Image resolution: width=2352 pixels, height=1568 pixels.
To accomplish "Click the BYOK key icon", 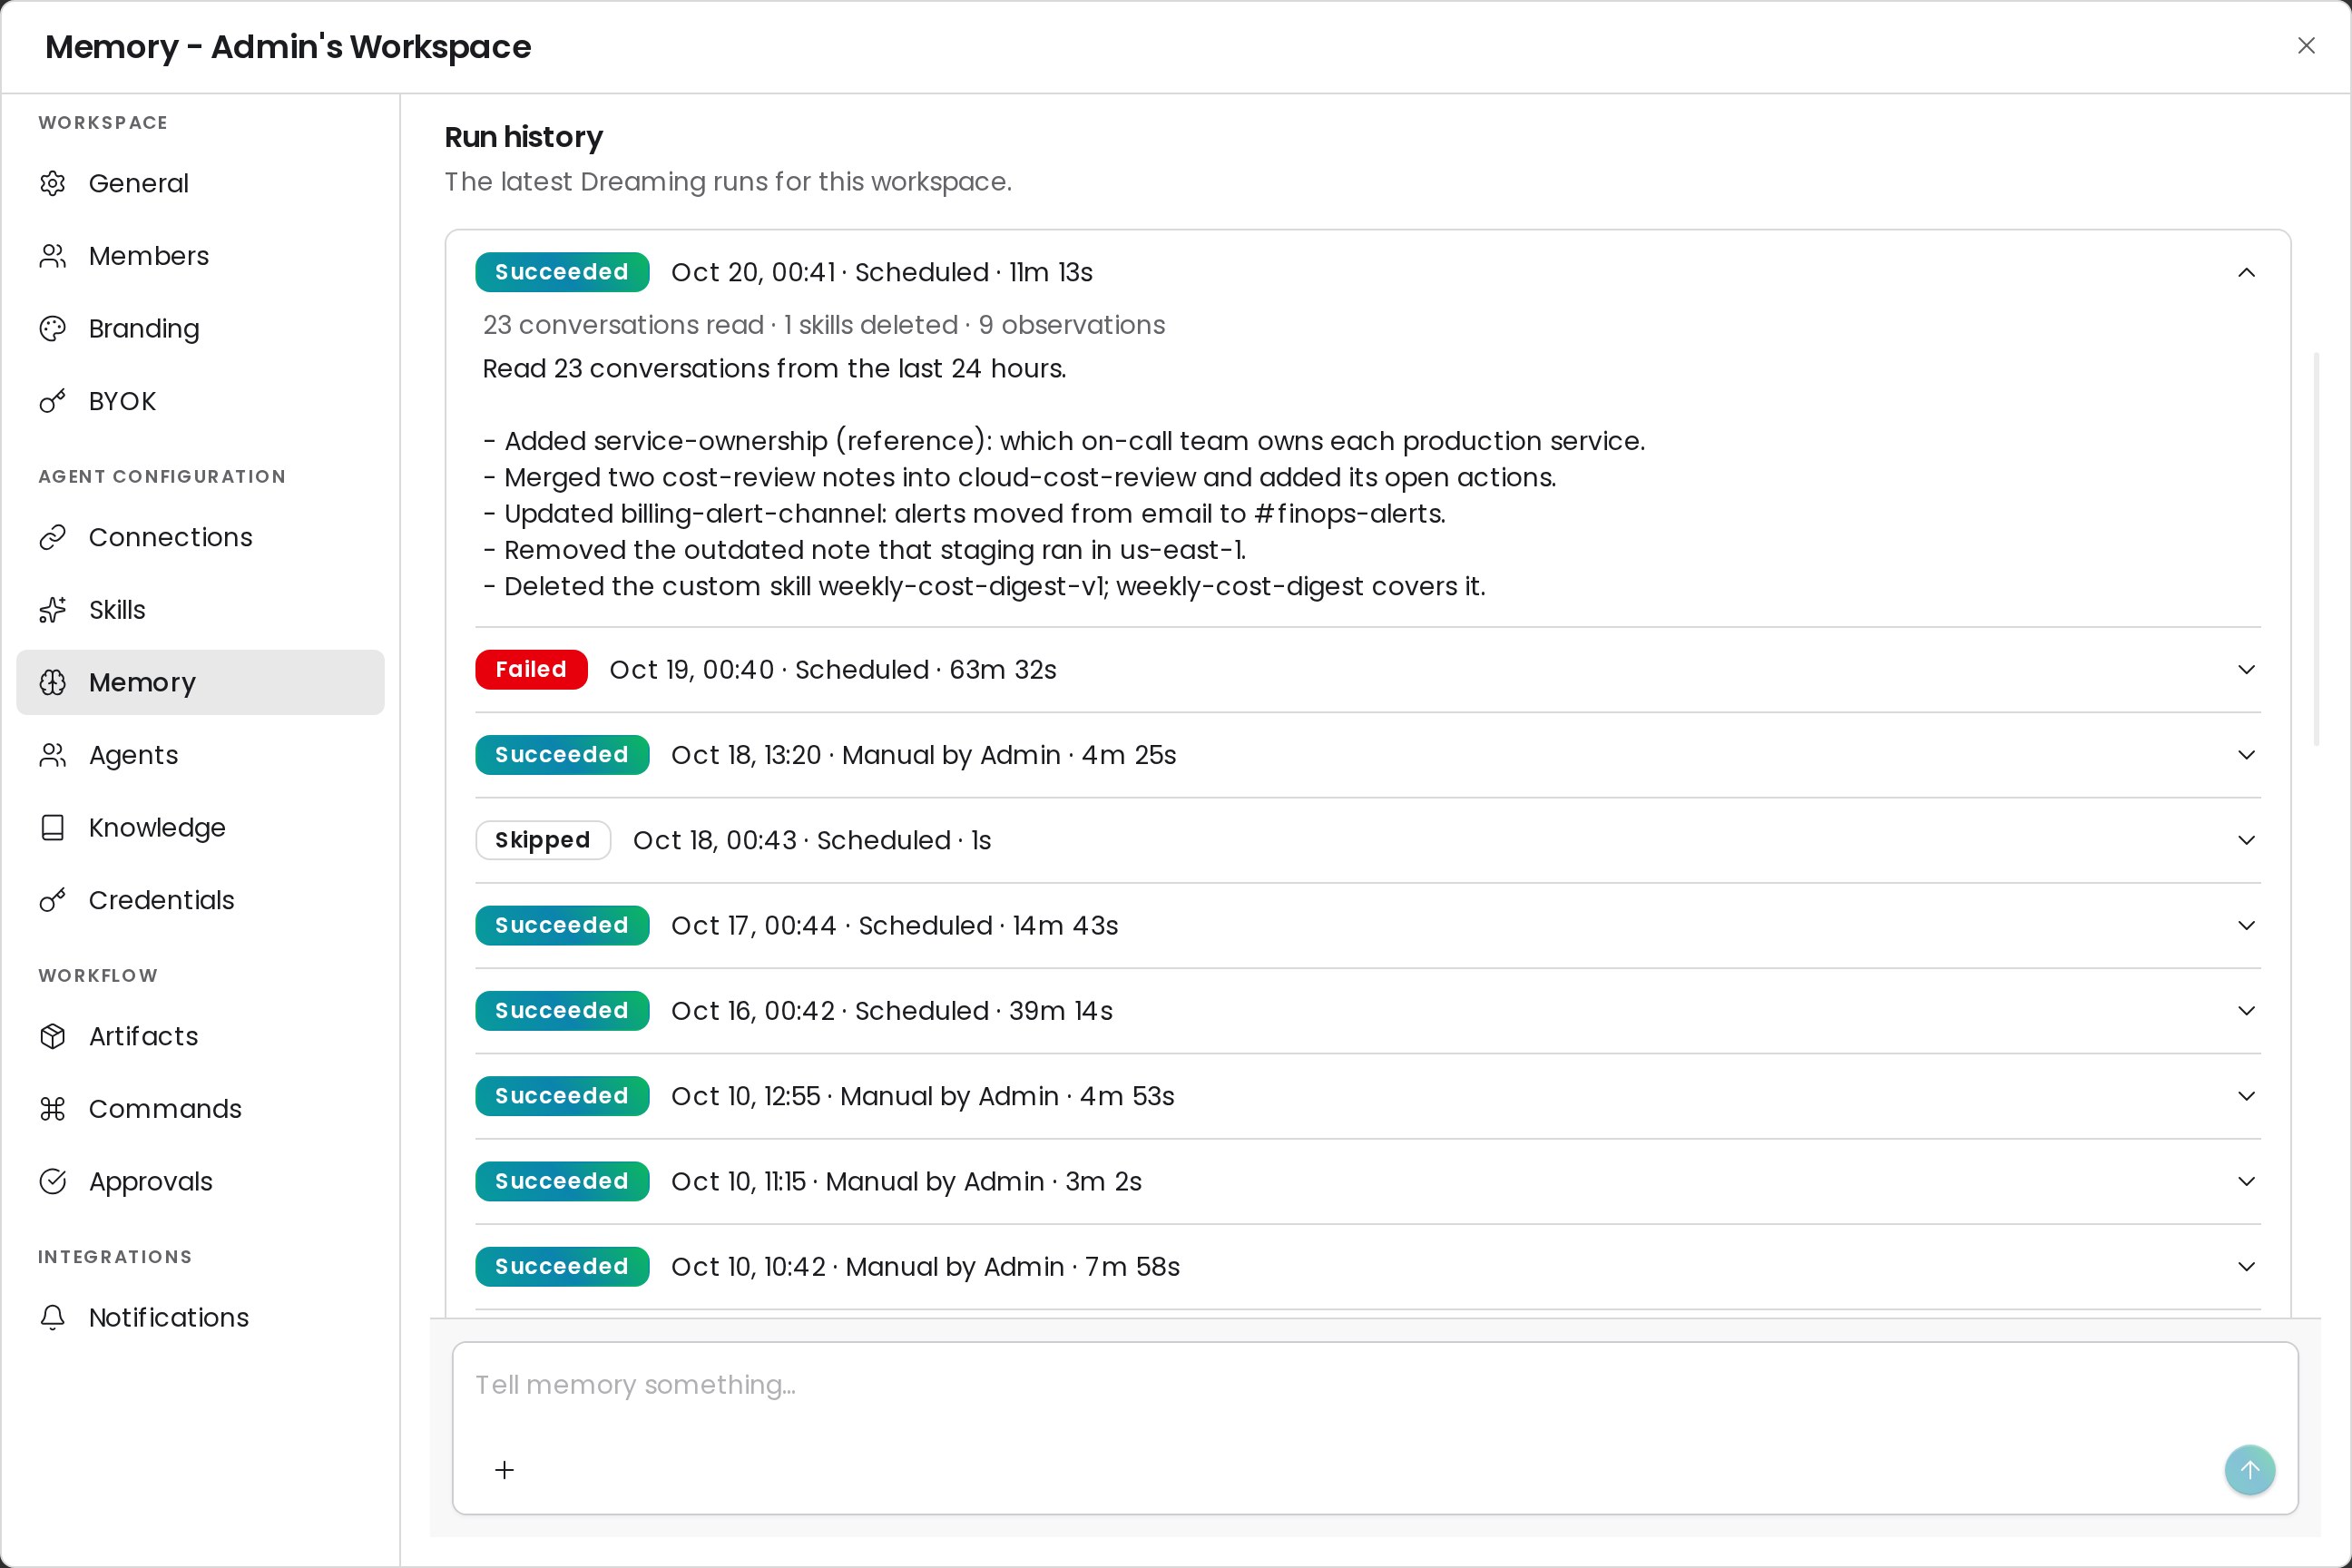I will (x=53, y=401).
